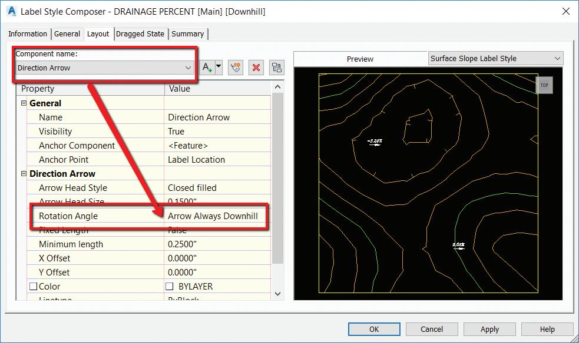
Task: Click the Preview label header
Action: pos(360,59)
